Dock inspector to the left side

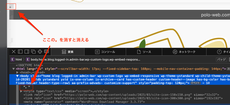click(20, 52)
